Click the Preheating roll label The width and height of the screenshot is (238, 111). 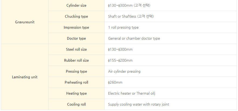(76, 83)
